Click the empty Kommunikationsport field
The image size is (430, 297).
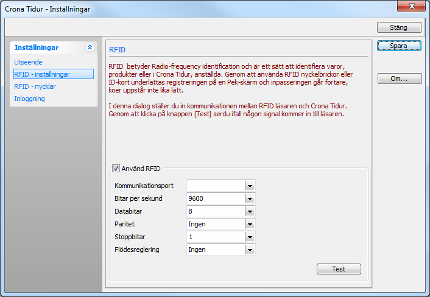(216, 186)
